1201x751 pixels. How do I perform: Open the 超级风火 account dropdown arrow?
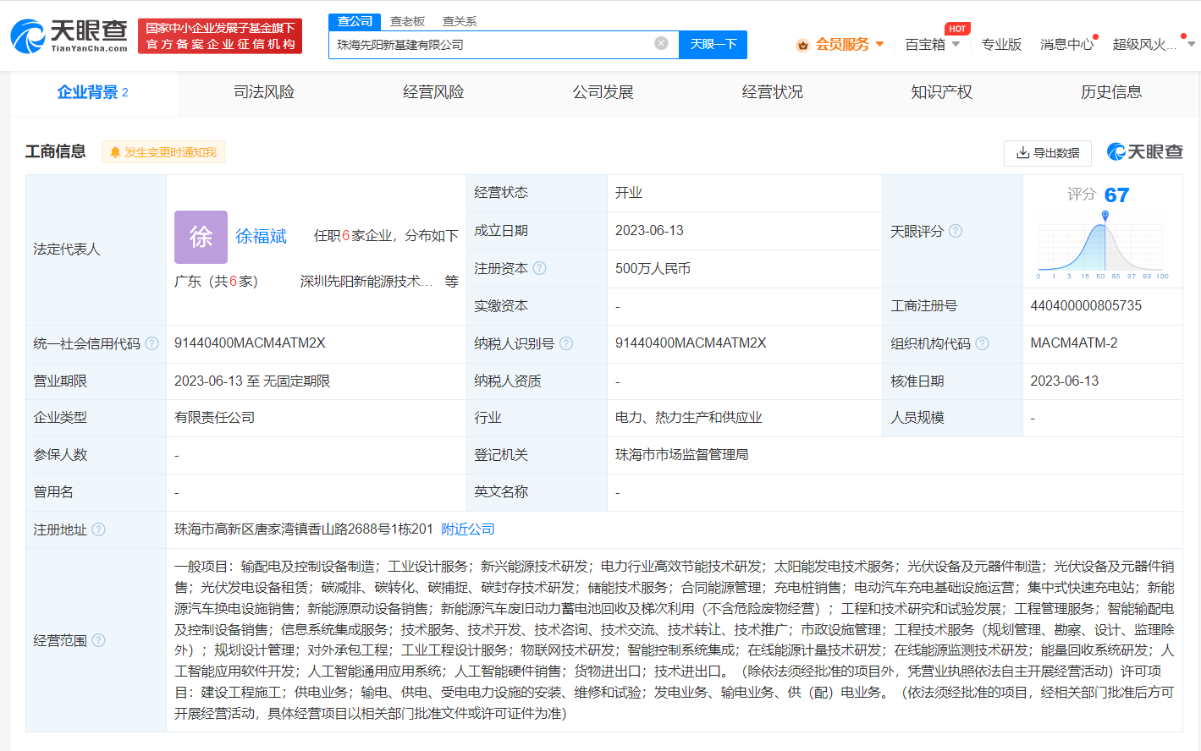click(x=1191, y=44)
